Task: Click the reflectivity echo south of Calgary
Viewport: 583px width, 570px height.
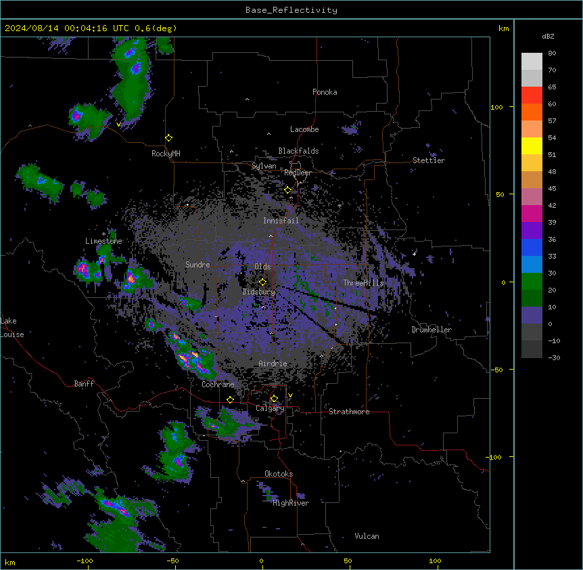Action: coord(230,424)
